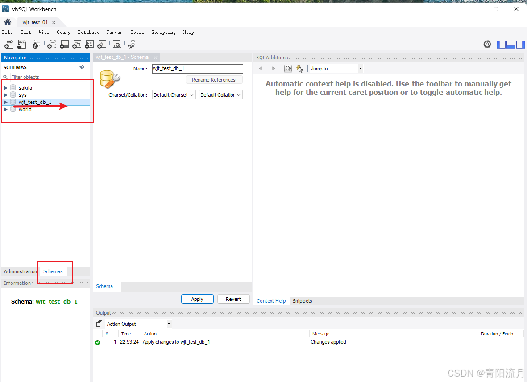
Task: Get context help for caret position
Action: tap(288, 69)
